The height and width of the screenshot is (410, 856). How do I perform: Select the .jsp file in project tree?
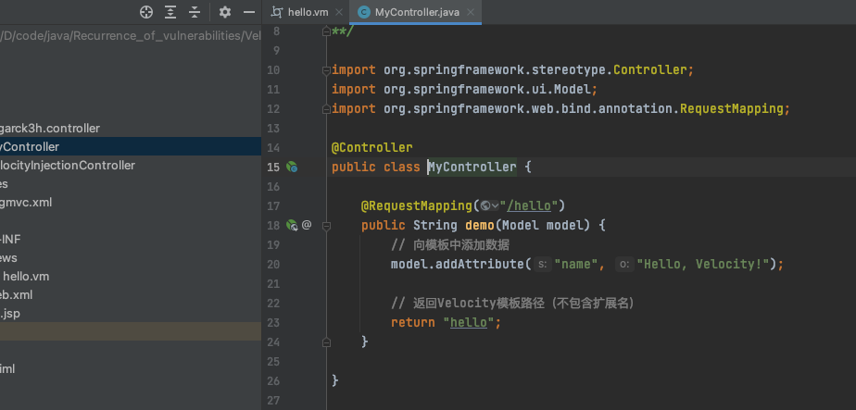(10, 314)
